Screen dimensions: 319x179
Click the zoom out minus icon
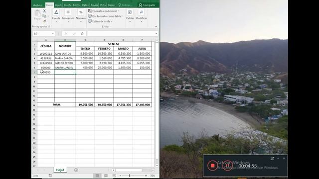pos(120,176)
